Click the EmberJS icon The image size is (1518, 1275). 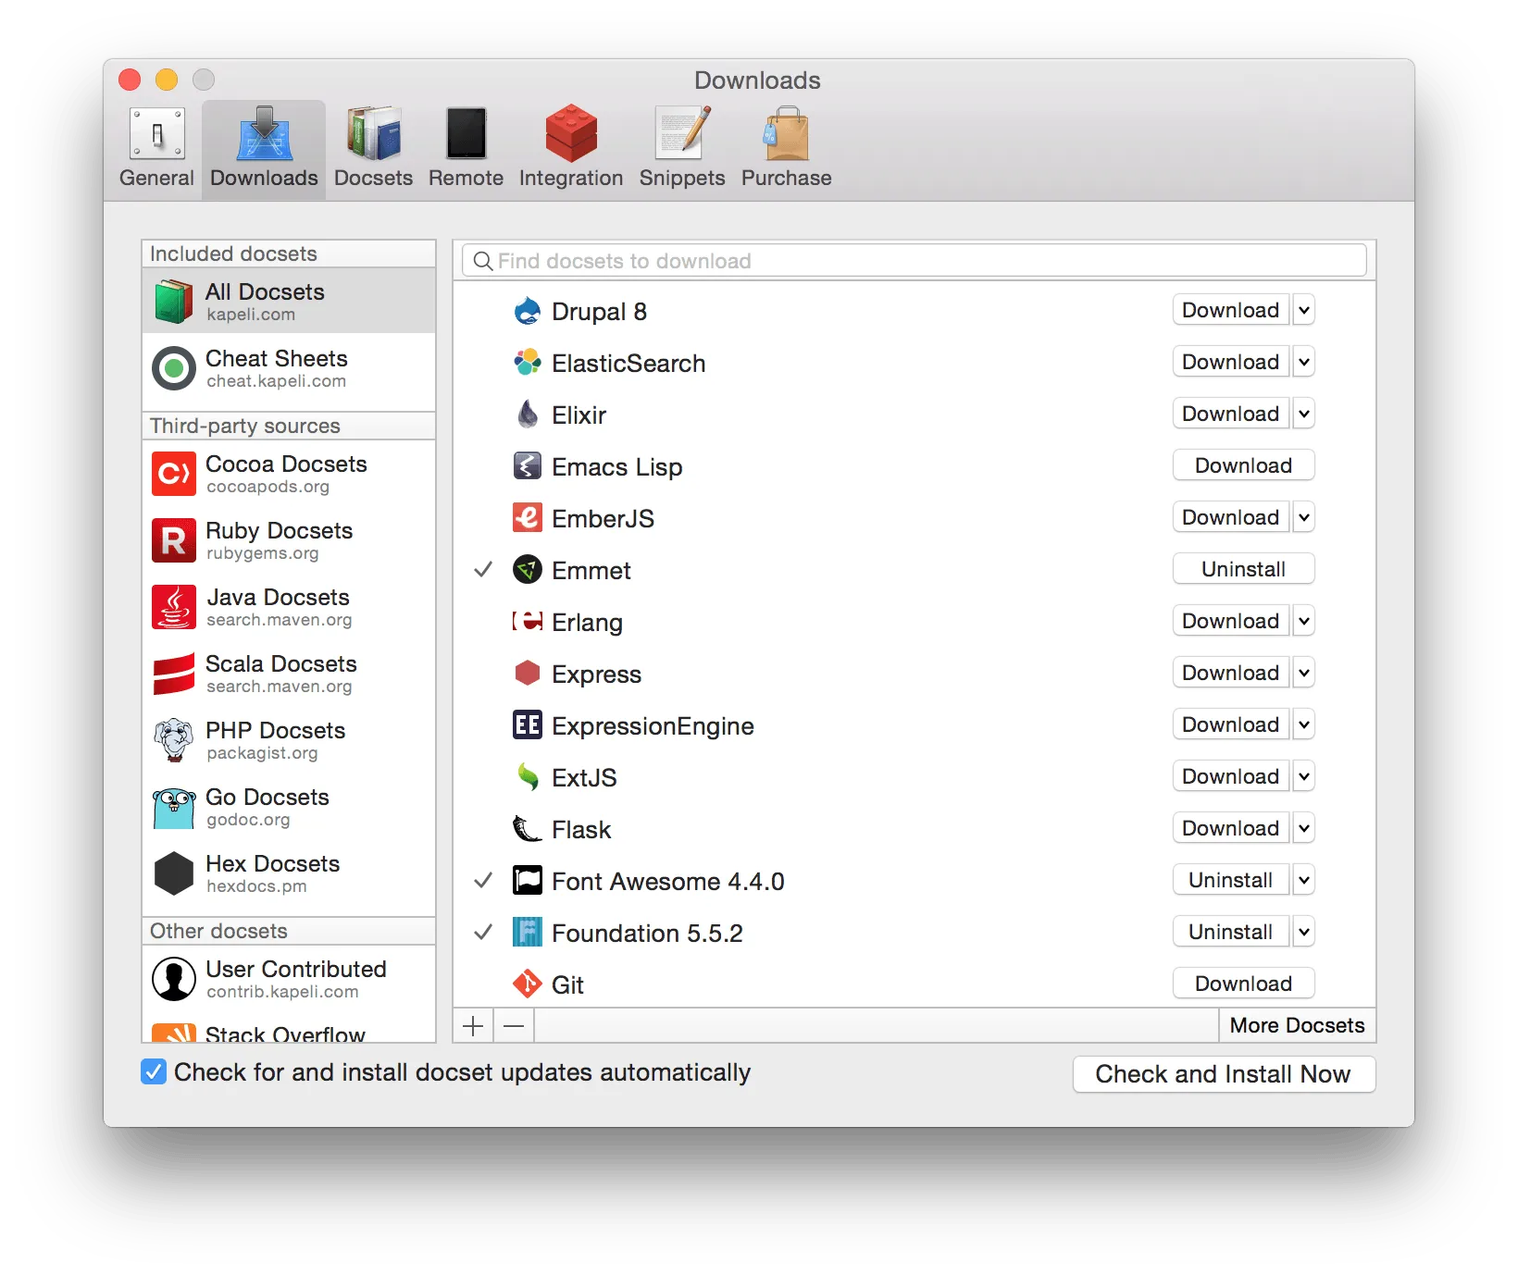point(528,518)
